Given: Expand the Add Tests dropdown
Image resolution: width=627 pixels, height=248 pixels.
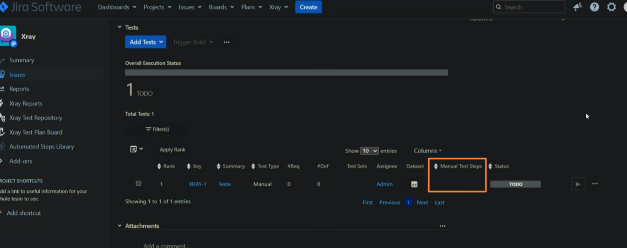Looking at the screenshot, I should [146, 42].
